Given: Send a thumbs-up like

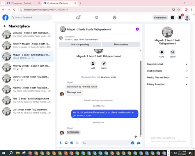Looking at the screenshot, I should (139, 143).
